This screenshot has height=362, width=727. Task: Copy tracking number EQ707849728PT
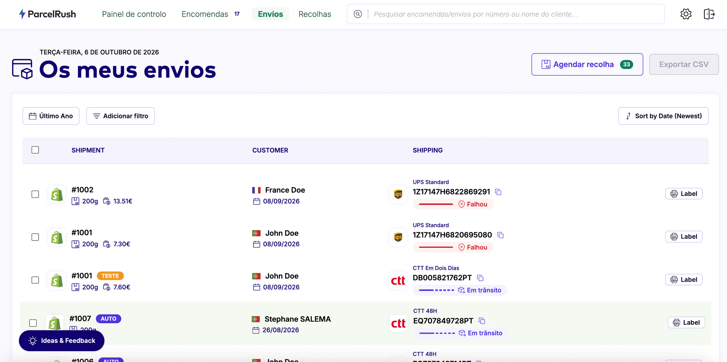pyautogui.click(x=482, y=321)
